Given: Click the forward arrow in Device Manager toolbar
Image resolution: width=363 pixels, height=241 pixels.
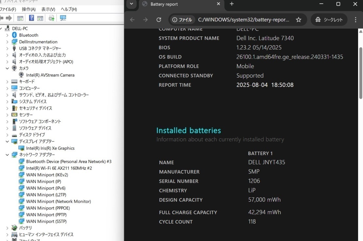Looking at the screenshot, I should pyautogui.click(x=9, y=18).
